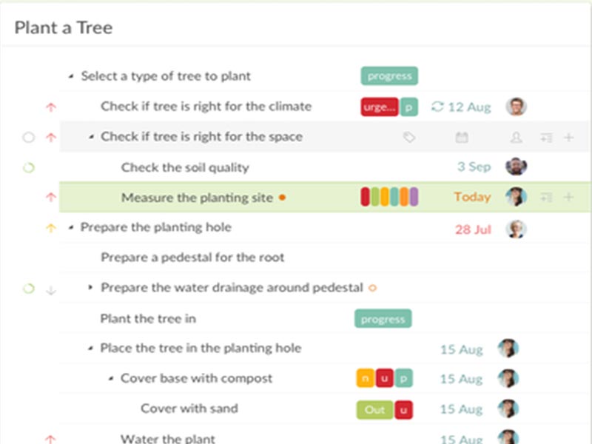Image resolution: width=592 pixels, height=444 pixels.
Task: Check the circle for 'Check if tree is right for the space'
Action: coord(28,137)
